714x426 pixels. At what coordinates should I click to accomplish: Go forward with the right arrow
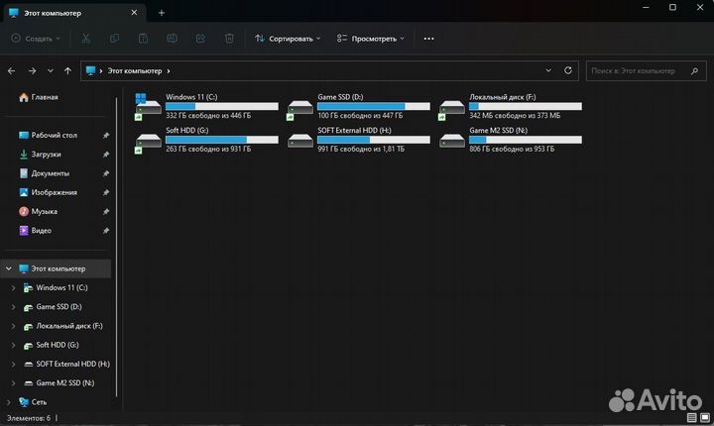pos(32,71)
